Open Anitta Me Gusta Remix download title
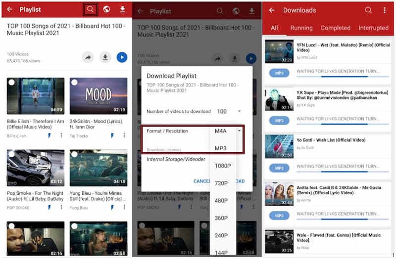 click(x=339, y=190)
